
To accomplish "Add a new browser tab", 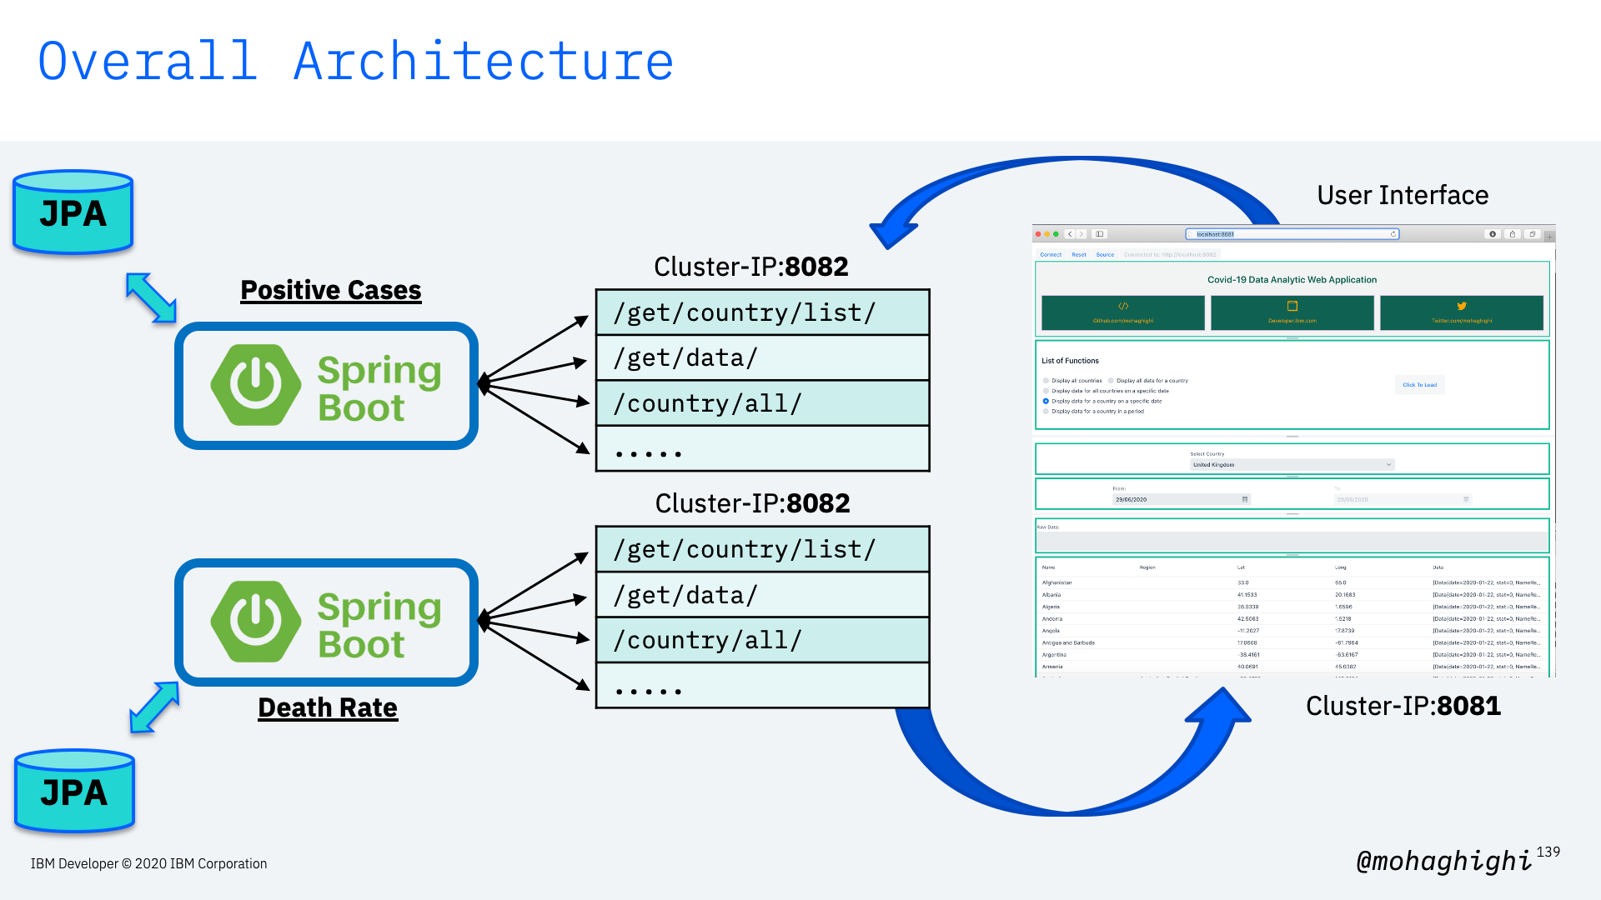I will click(1549, 236).
